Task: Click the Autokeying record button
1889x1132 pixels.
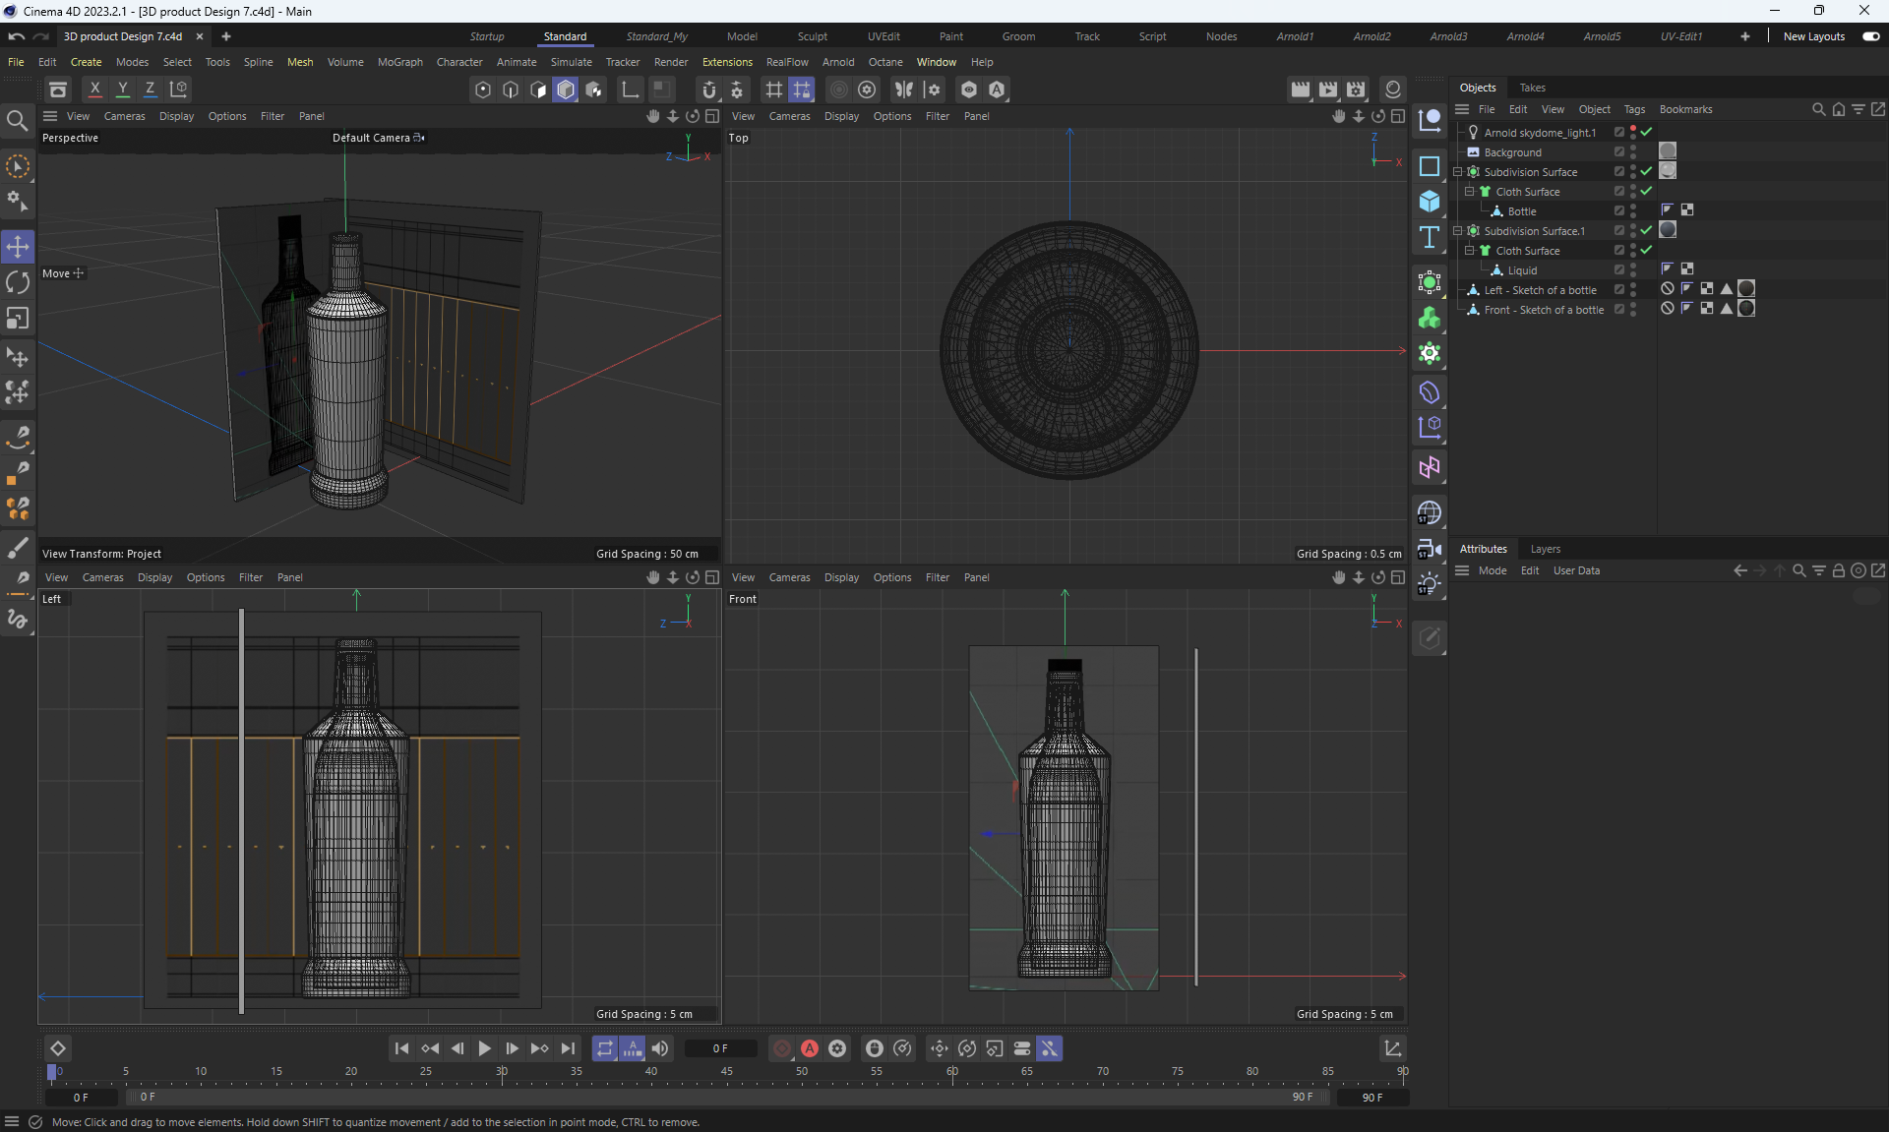Action: [810, 1048]
